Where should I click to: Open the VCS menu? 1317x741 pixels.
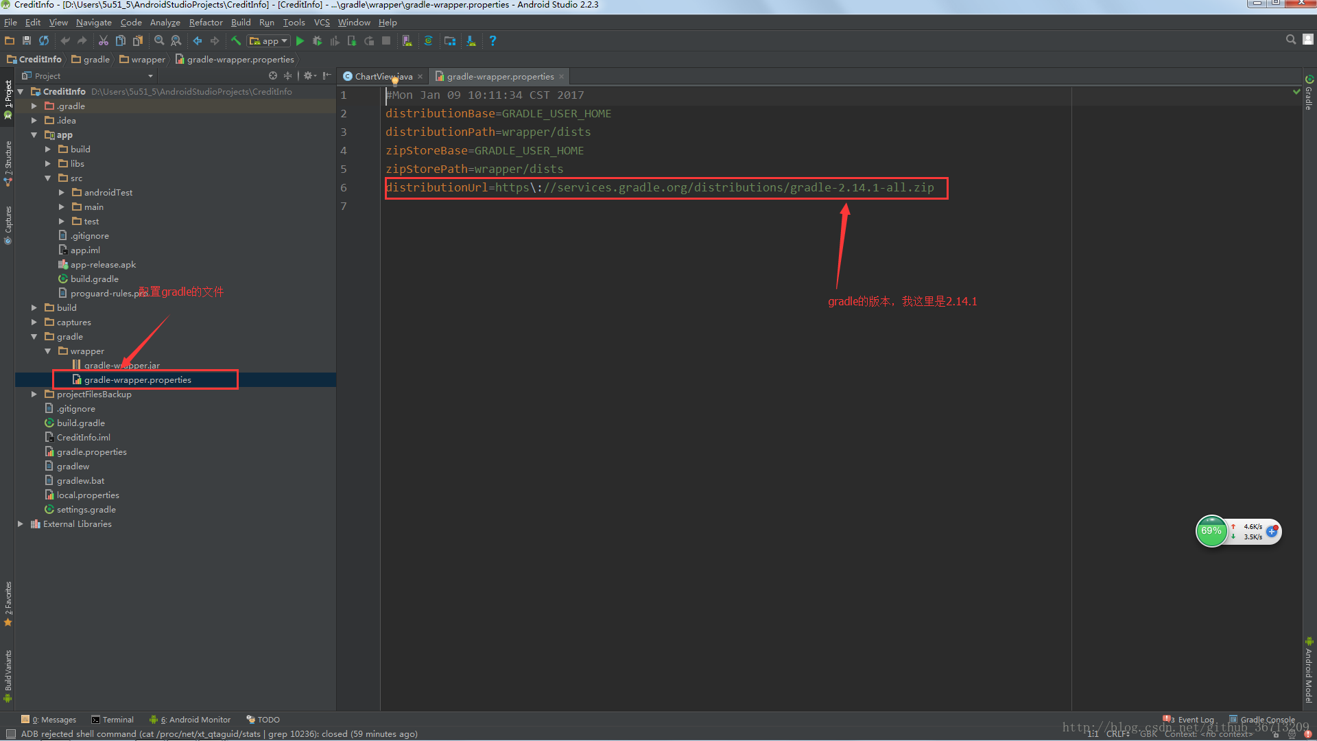coord(322,23)
